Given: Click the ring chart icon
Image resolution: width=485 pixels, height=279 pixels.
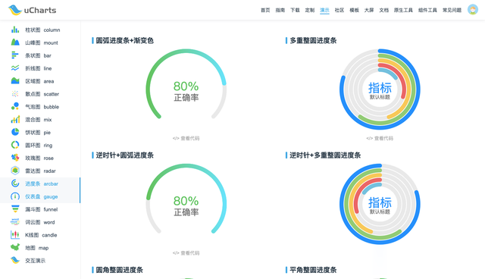Looking at the screenshot, I should (15, 145).
